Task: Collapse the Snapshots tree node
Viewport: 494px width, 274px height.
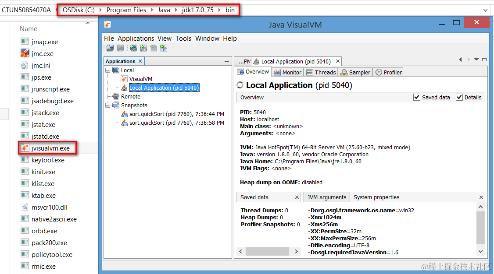Action: coord(108,105)
